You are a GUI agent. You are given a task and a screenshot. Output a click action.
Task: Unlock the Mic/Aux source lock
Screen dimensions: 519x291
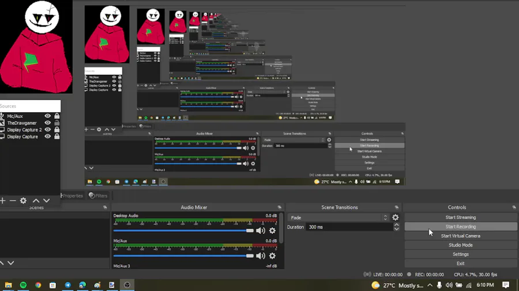pos(57,116)
